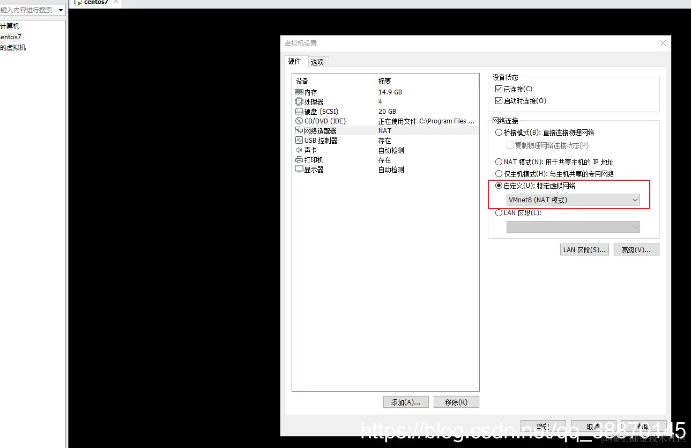The image size is (691, 448).
Task: Select the NAT 模式(N) radio button
Action: pos(499,161)
